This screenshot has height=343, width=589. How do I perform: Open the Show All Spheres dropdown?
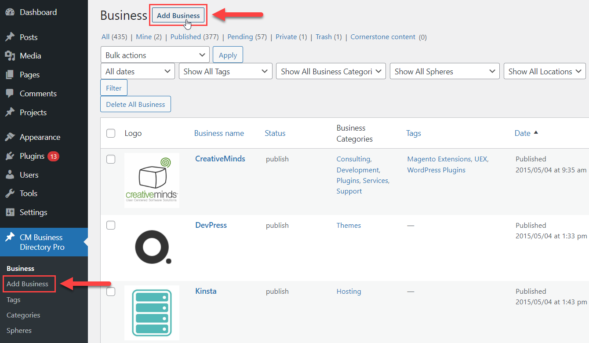(444, 71)
